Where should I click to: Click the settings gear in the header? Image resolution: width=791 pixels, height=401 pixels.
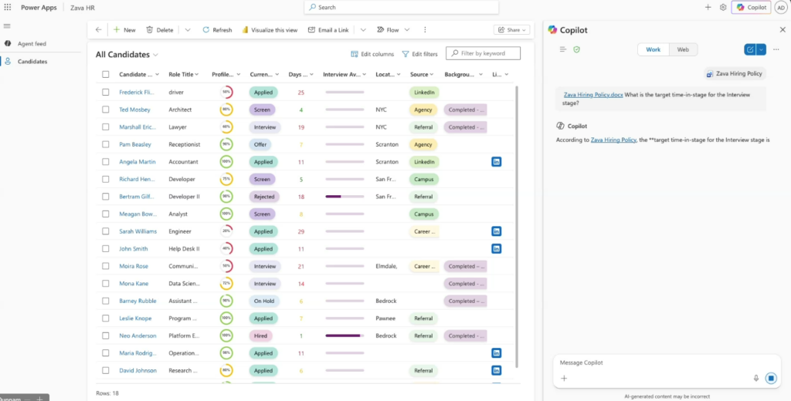(x=723, y=7)
